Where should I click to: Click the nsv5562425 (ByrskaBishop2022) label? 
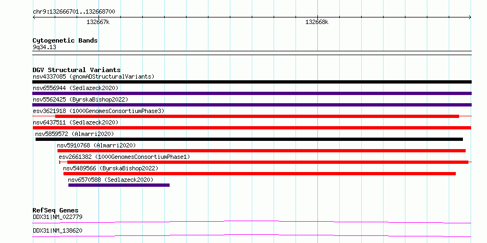coord(80,99)
